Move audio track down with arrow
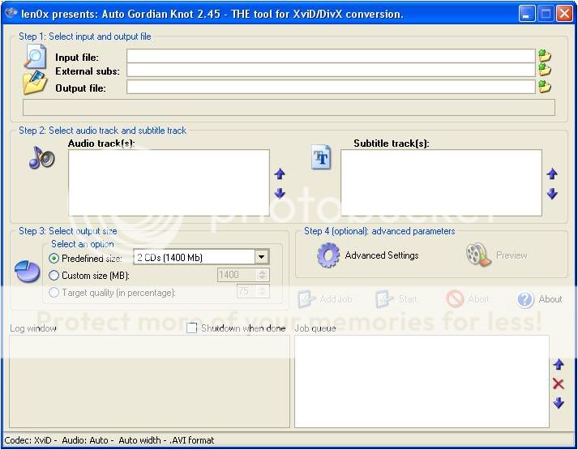The height and width of the screenshot is (450, 578). click(280, 194)
